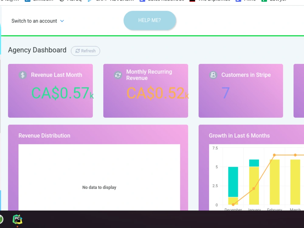Click the Refresh button next to Agency Dashboard

(x=85, y=51)
